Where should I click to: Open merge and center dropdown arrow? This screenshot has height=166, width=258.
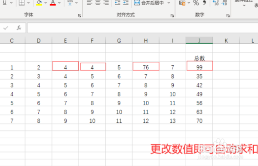[x=169, y=3]
